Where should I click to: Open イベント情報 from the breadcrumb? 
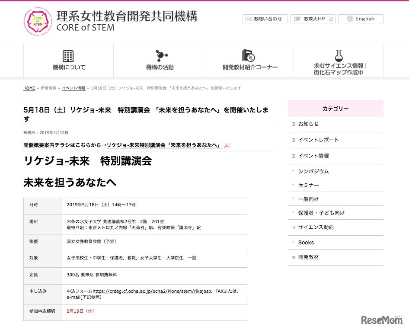73,88
